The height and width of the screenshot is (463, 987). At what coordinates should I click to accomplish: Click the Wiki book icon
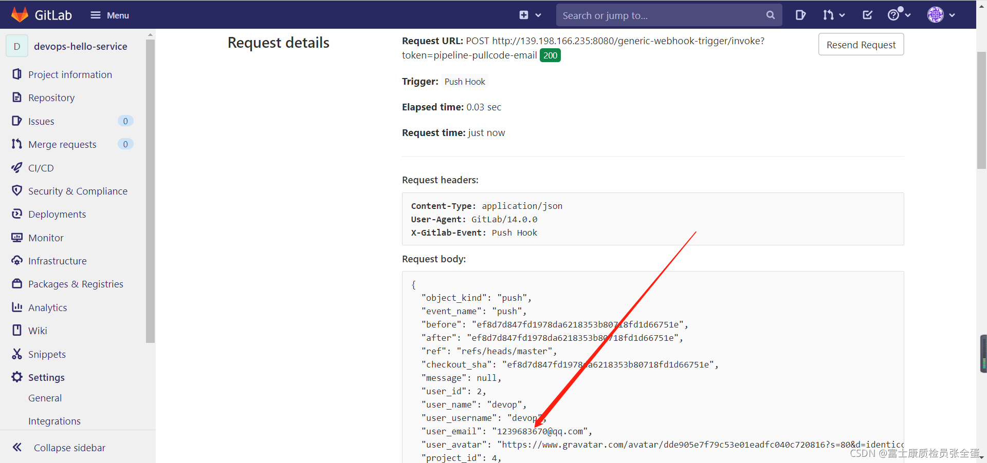pyautogui.click(x=17, y=331)
